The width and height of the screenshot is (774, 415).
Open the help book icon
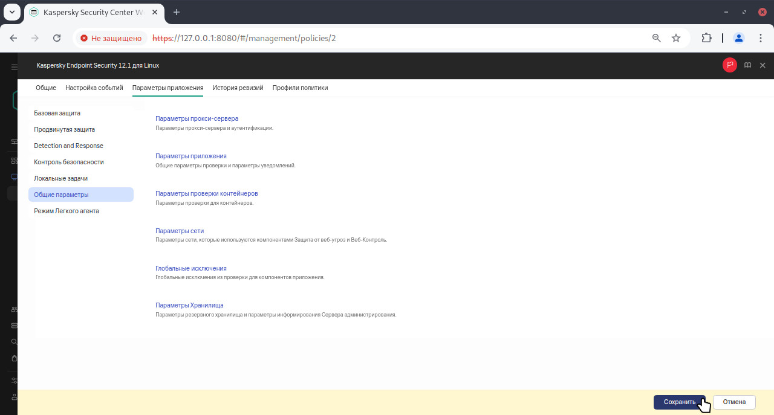748,65
